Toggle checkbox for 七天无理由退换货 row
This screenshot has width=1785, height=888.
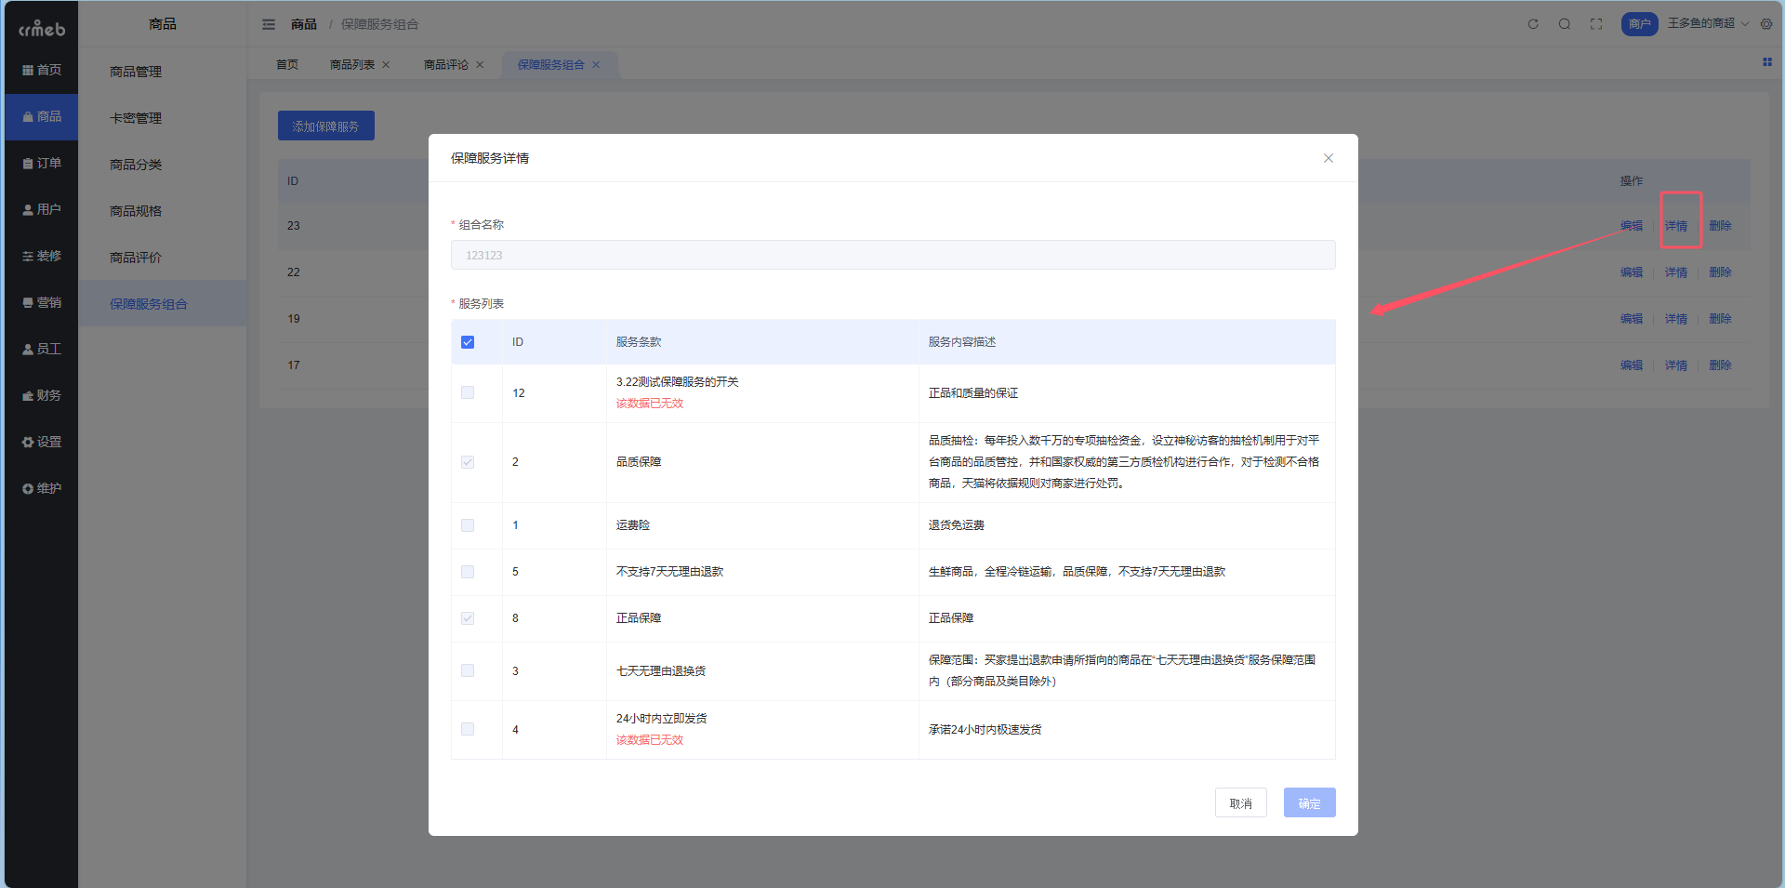[x=468, y=670]
